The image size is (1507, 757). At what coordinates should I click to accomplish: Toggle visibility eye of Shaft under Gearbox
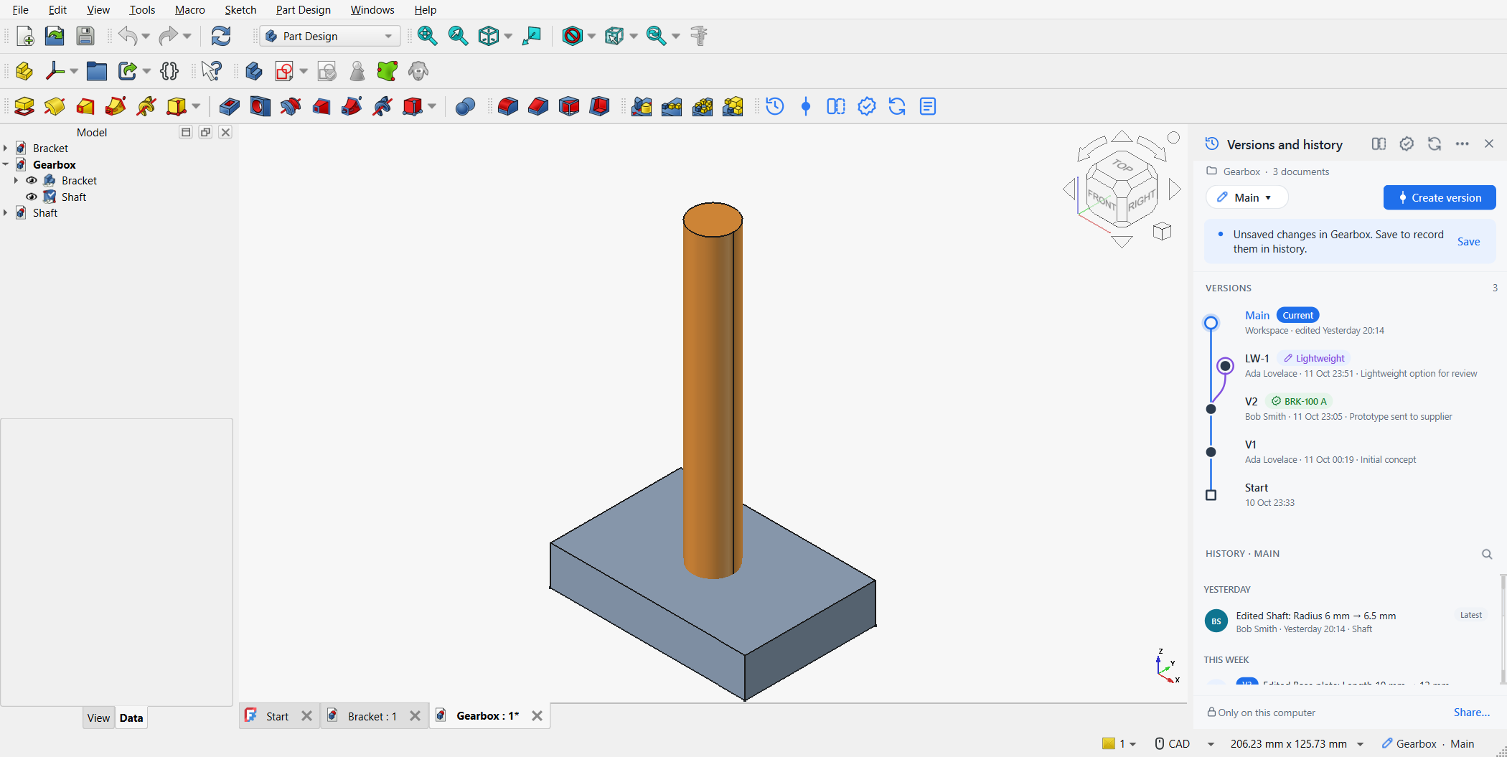pos(32,197)
